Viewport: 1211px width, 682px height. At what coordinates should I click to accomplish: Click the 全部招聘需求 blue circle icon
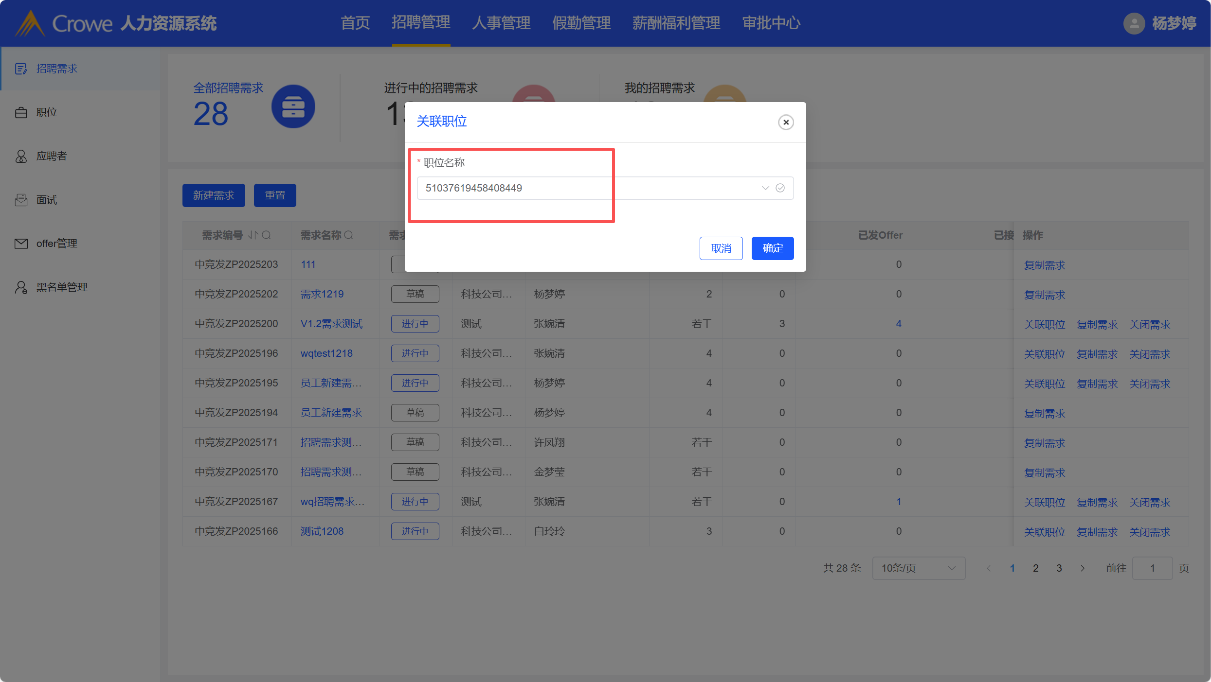click(x=293, y=106)
